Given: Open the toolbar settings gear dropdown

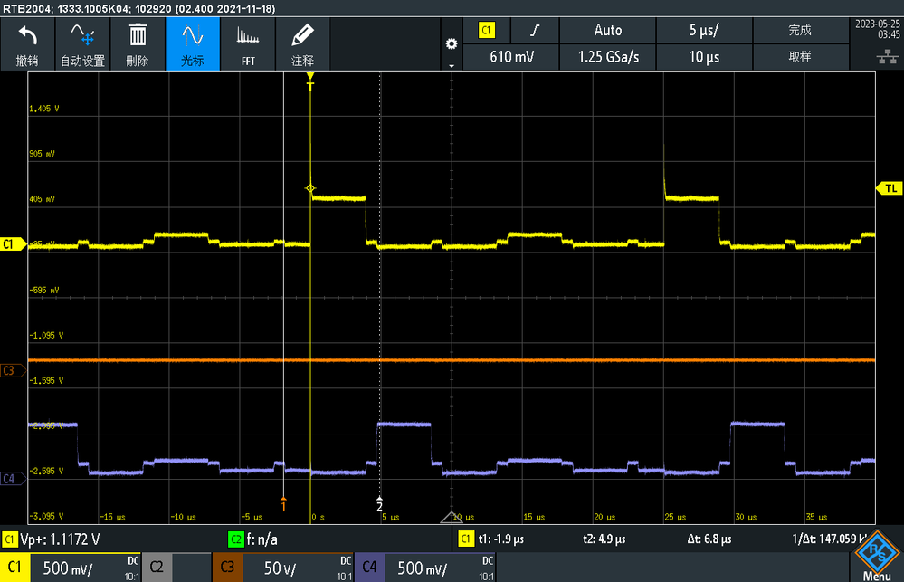Looking at the screenshot, I should click(x=452, y=45).
